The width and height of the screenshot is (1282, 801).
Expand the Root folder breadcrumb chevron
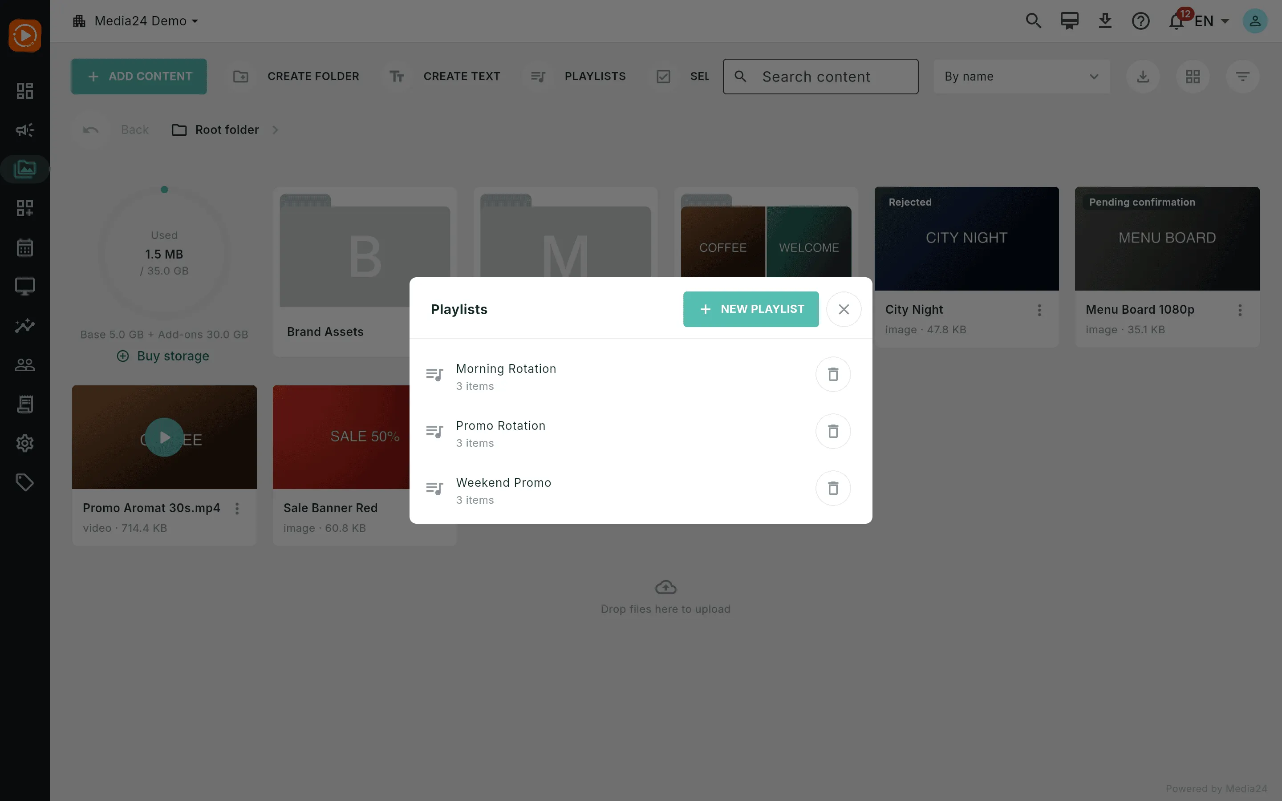point(275,130)
